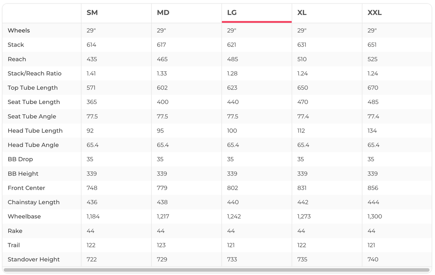Click the Reach row label
This screenshot has height=275, width=435.
click(x=17, y=59)
